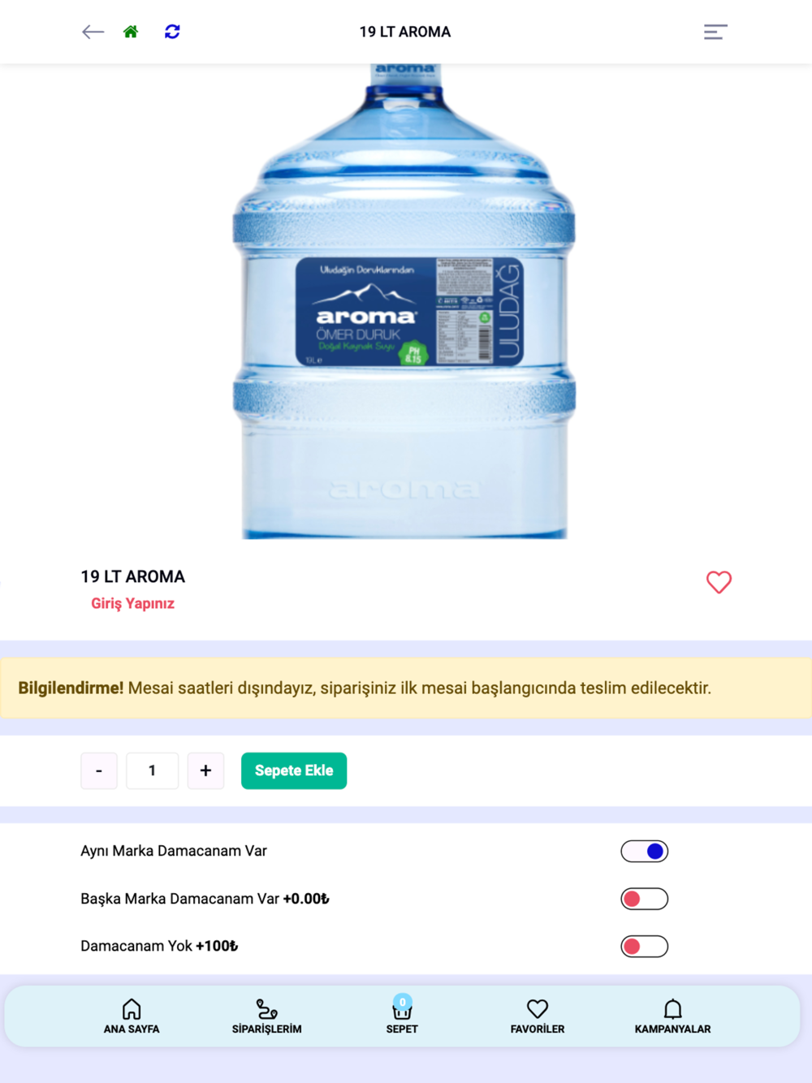812x1083 pixels.
Task: Open the hamburger menu icon
Action: [x=715, y=32]
